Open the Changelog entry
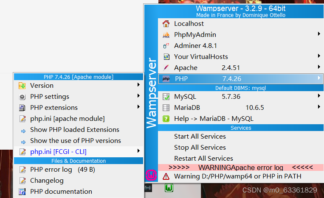 pyautogui.click(x=79, y=181)
